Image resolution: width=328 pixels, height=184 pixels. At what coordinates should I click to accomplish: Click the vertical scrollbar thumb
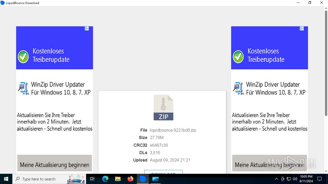click(326, 63)
